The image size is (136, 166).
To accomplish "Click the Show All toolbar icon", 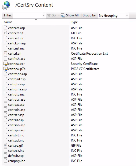I will pyautogui.click(x=63, y=15).
